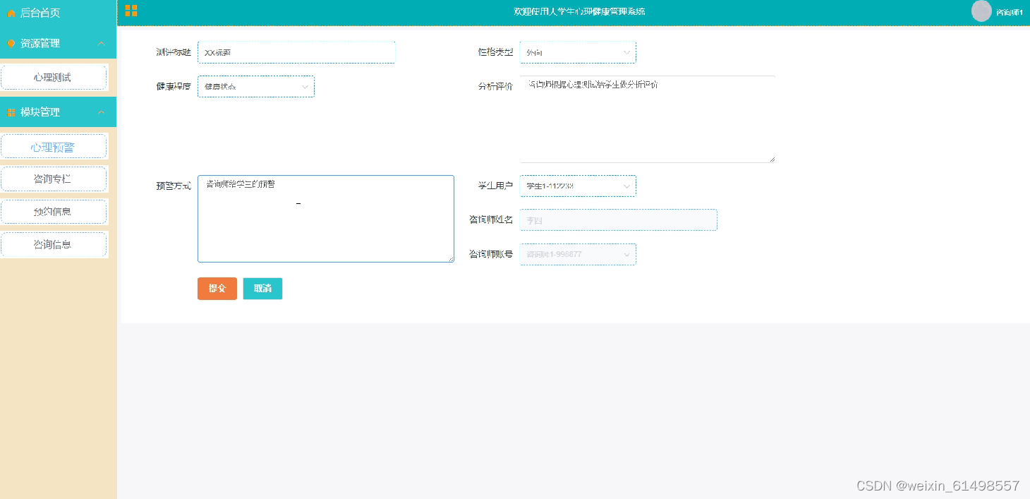Click into the 分析评价 text area
1030x499 pixels.
(648, 119)
